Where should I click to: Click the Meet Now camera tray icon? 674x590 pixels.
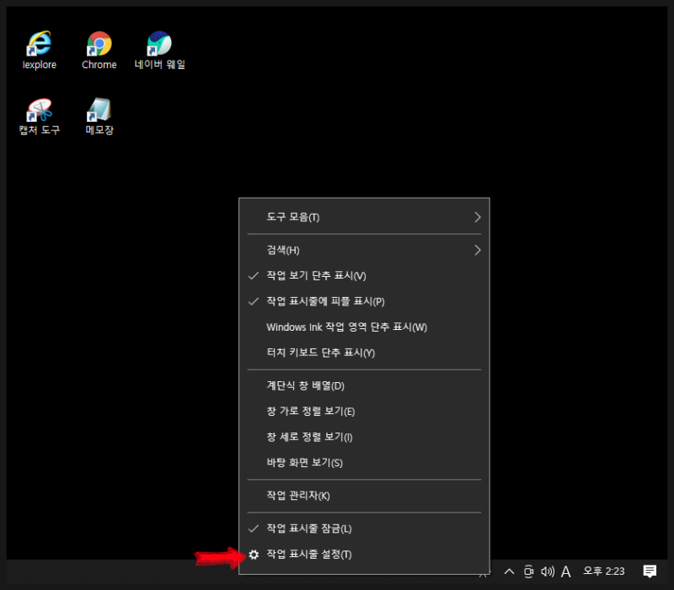tap(528, 571)
